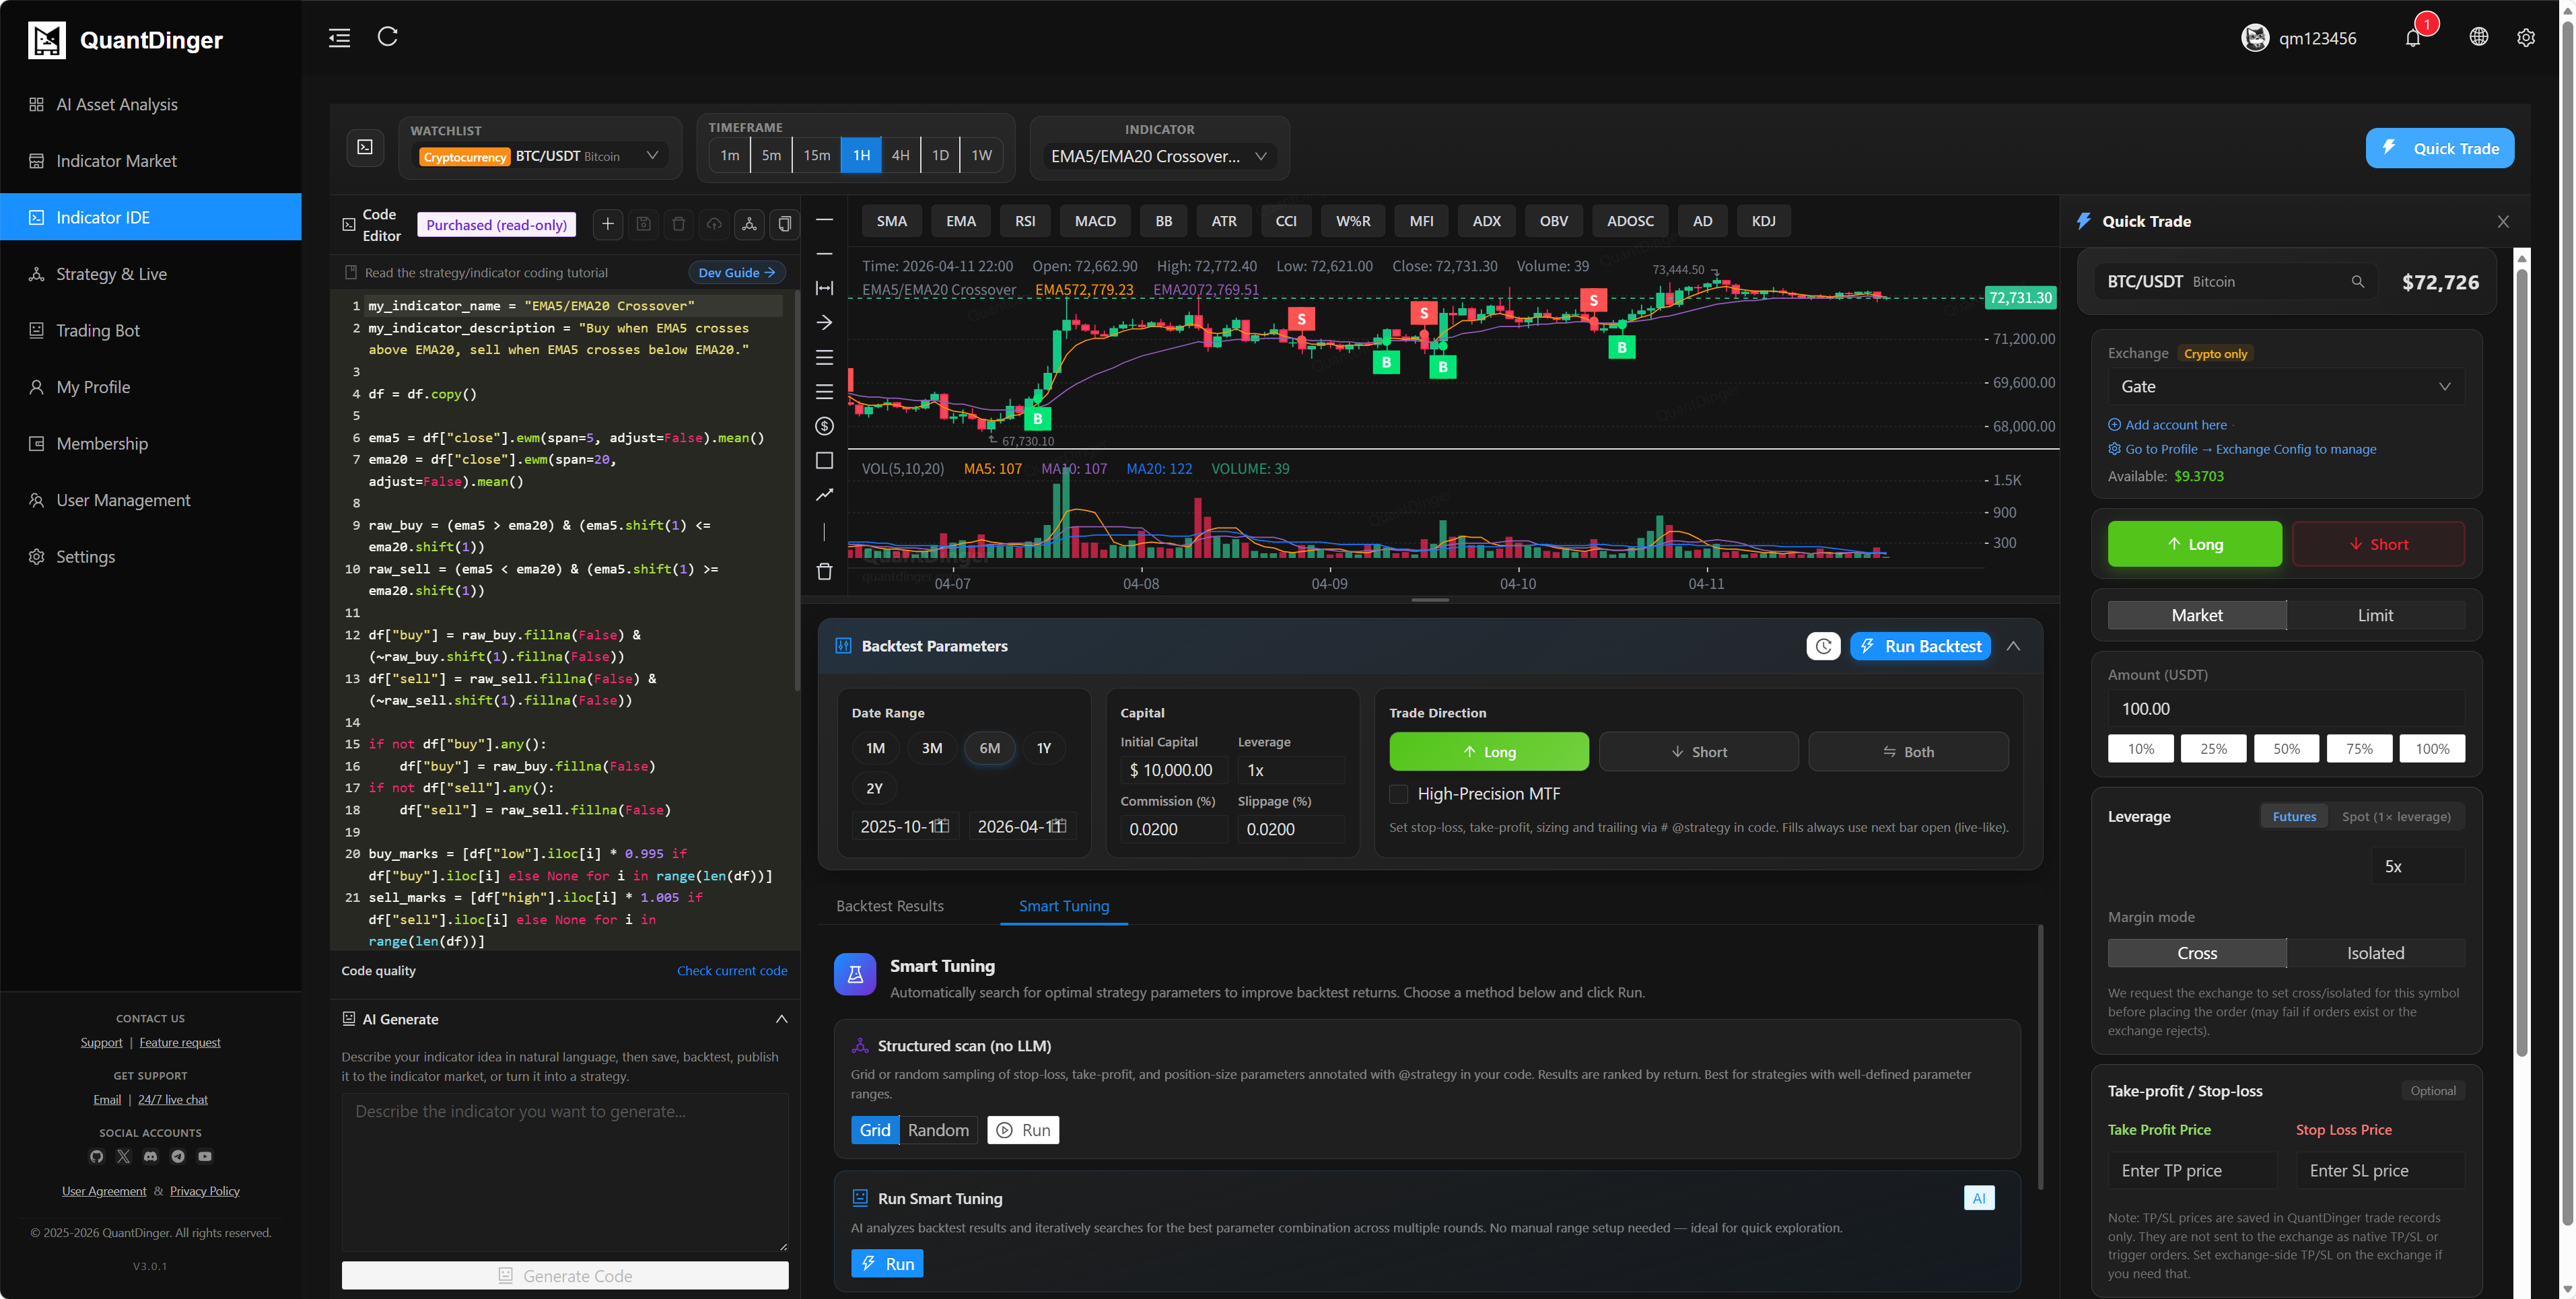Click the Run Backtest button
This screenshot has height=1299, width=2576.
tap(1920, 646)
